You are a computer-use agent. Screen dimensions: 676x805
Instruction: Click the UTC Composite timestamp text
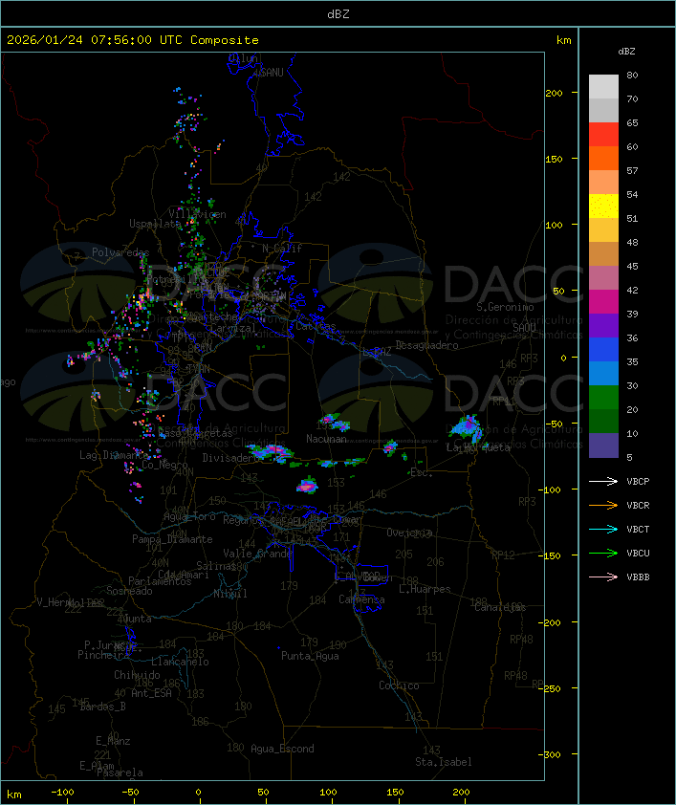coord(133,40)
